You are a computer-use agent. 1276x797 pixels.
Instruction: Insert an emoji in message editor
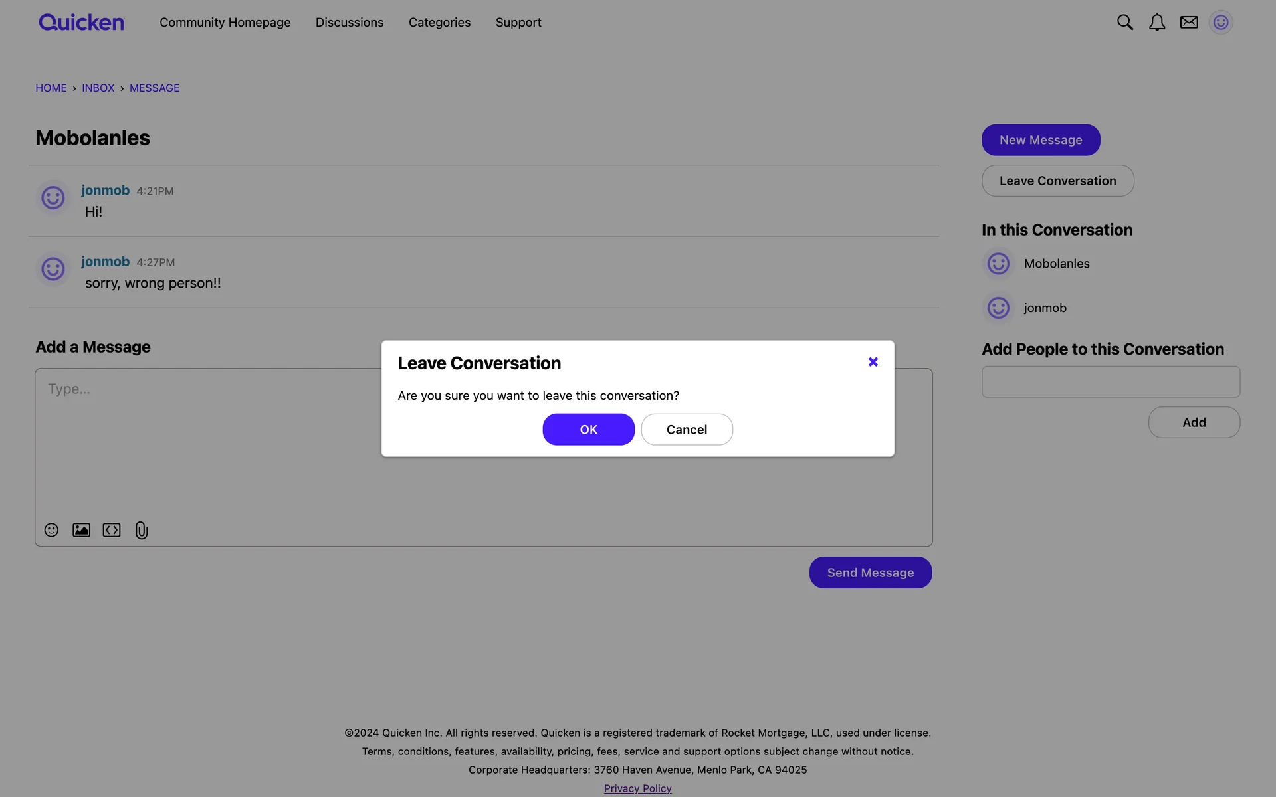[51, 530]
